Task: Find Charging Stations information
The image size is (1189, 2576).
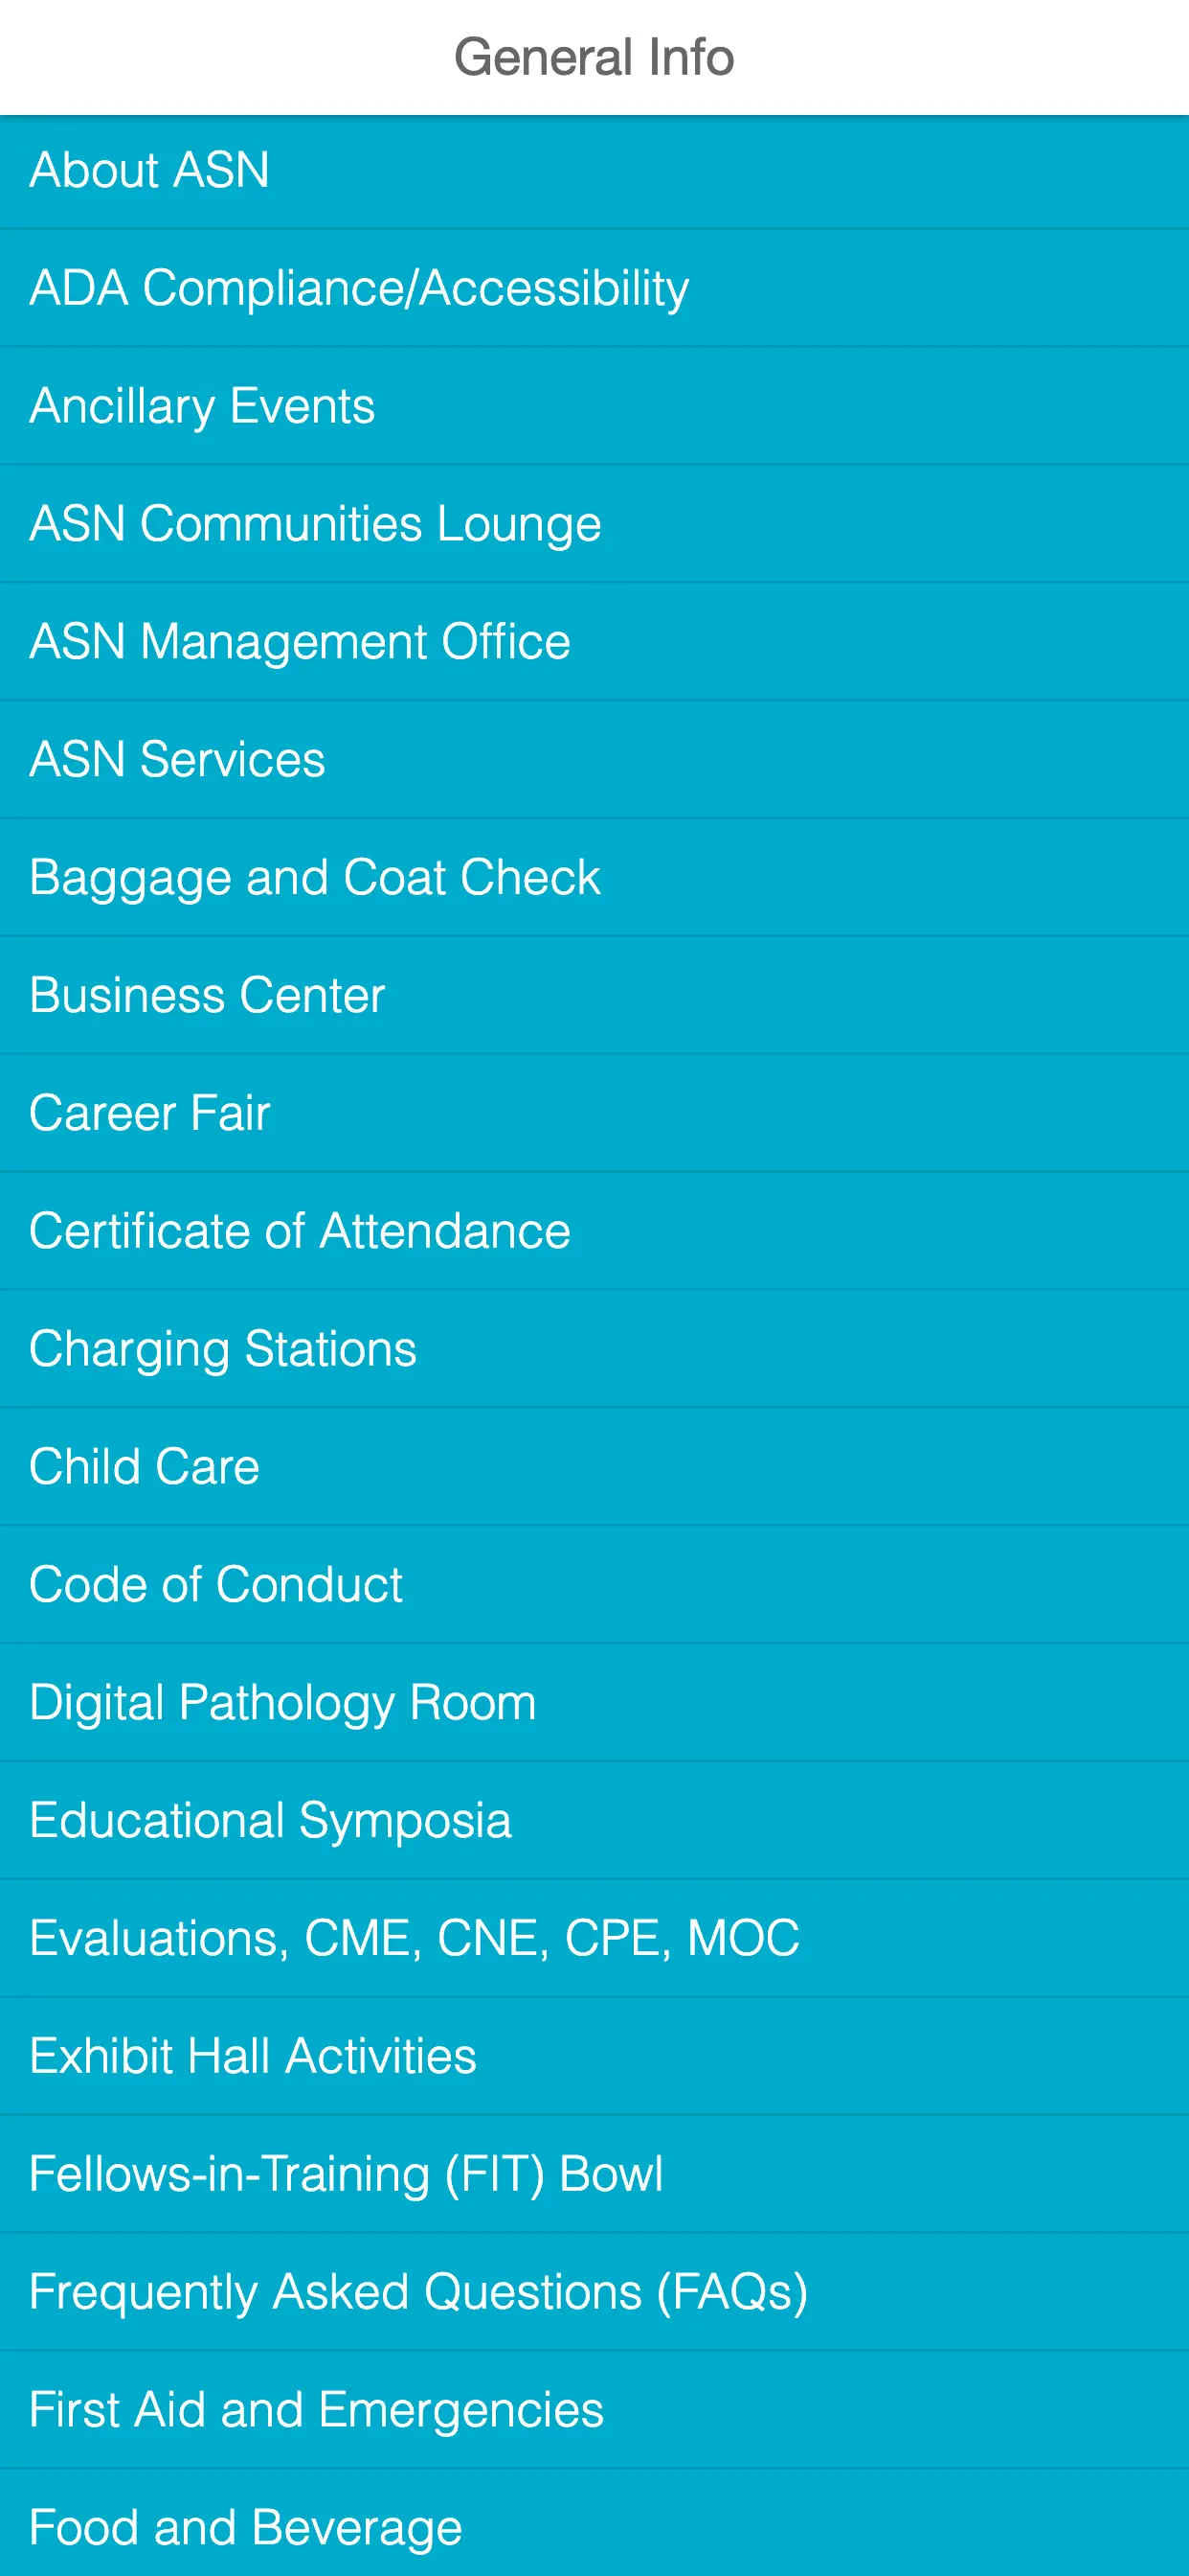Action: click(x=222, y=1348)
